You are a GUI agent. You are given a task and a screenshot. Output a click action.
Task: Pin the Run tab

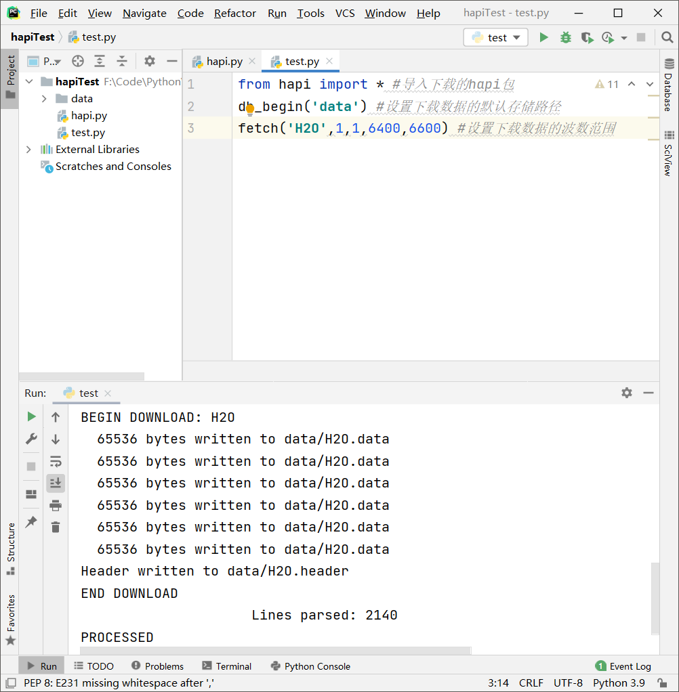click(31, 521)
